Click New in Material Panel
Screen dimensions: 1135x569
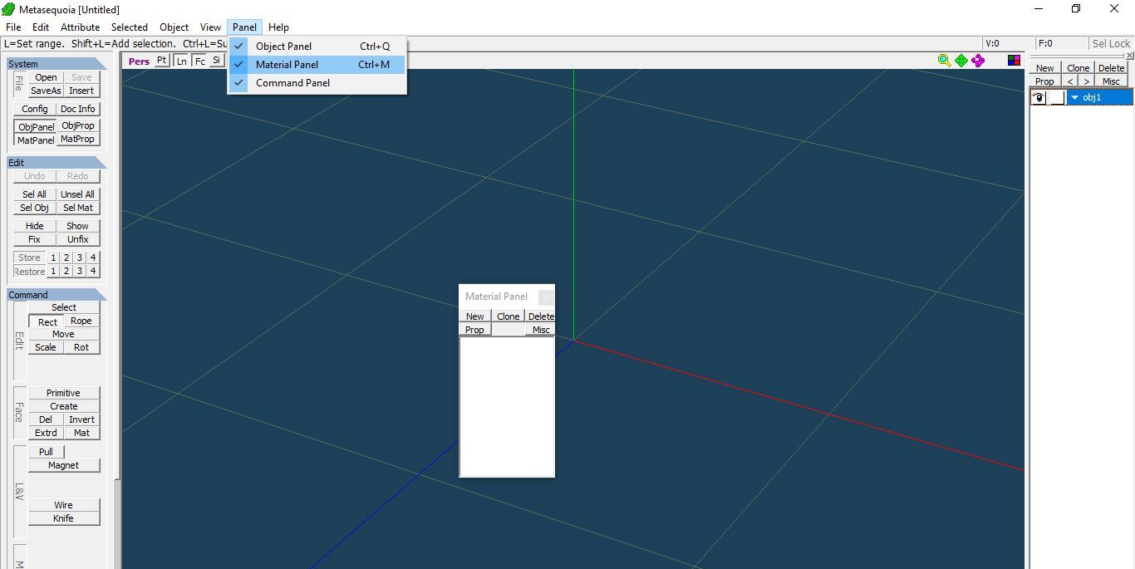coord(474,316)
